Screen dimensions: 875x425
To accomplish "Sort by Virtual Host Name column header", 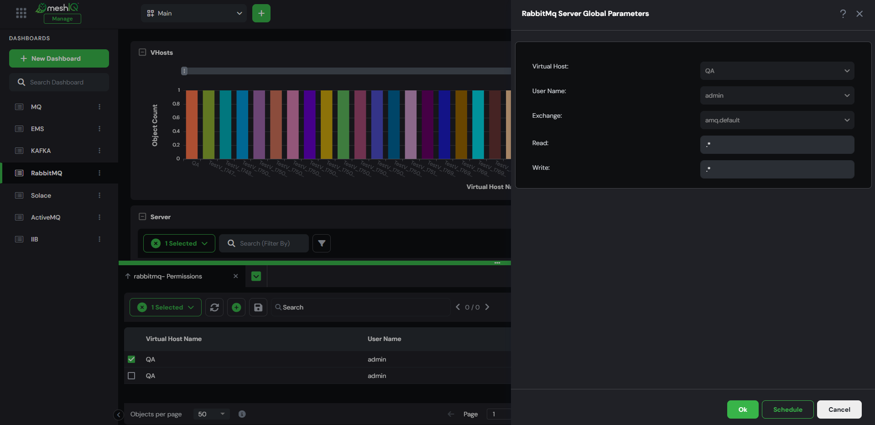I will point(174,339).
